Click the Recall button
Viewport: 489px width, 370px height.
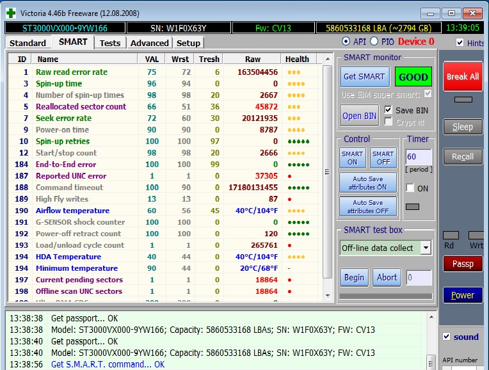tap(463, 157)
